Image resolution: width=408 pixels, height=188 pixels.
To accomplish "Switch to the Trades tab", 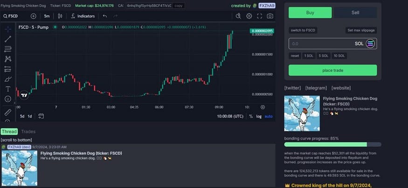I will point(28,132).
